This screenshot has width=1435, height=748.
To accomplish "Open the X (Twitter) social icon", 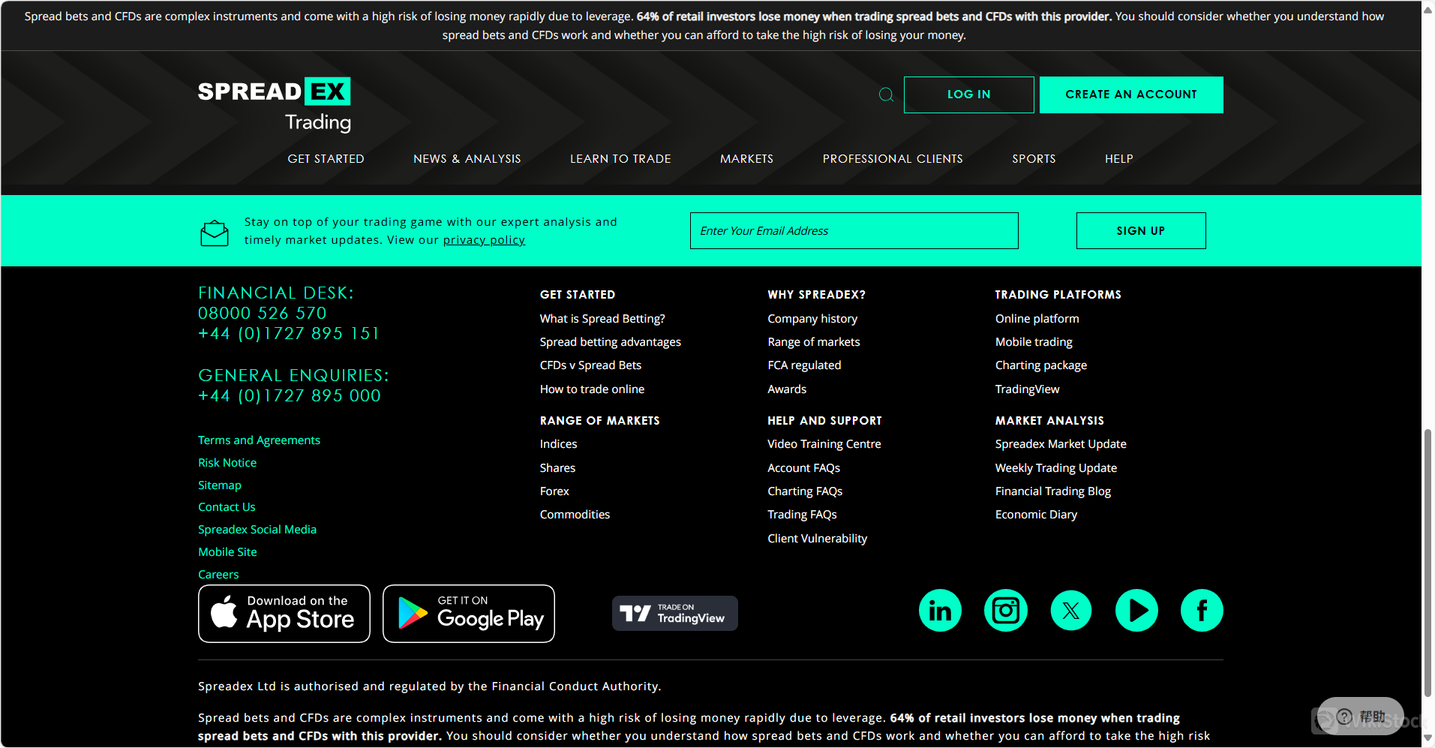I will [x=1071, y=611].
